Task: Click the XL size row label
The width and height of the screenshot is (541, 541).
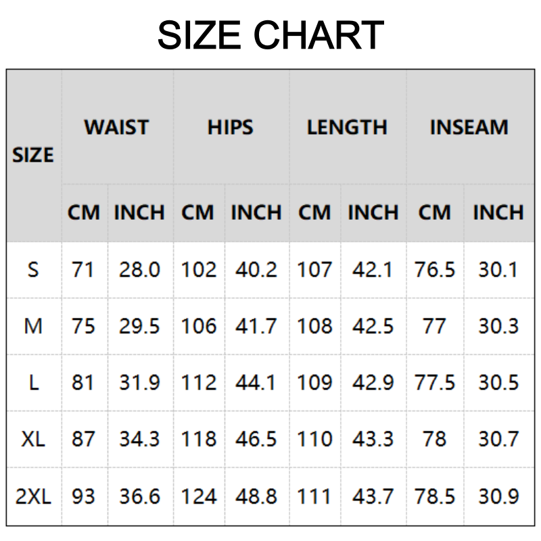Action: (33, 440)
